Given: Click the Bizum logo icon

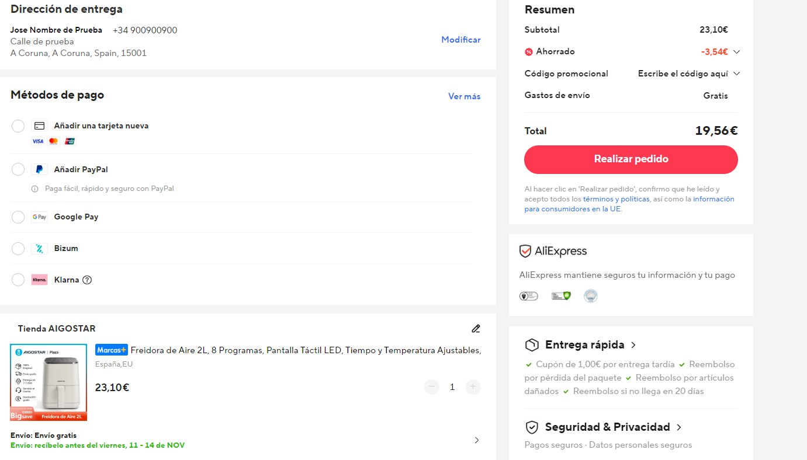Looking at the screenshot, I should (x=39, y=249).
